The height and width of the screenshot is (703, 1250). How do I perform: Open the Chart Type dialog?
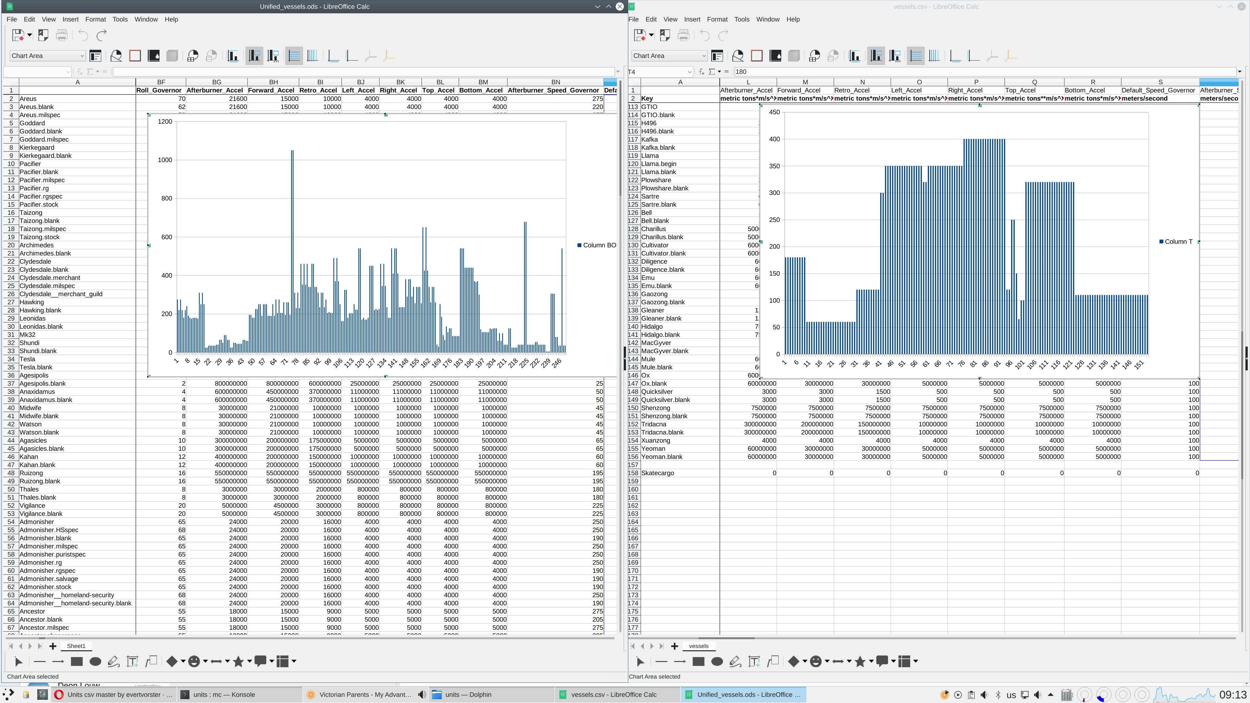[x=117, y=55]
